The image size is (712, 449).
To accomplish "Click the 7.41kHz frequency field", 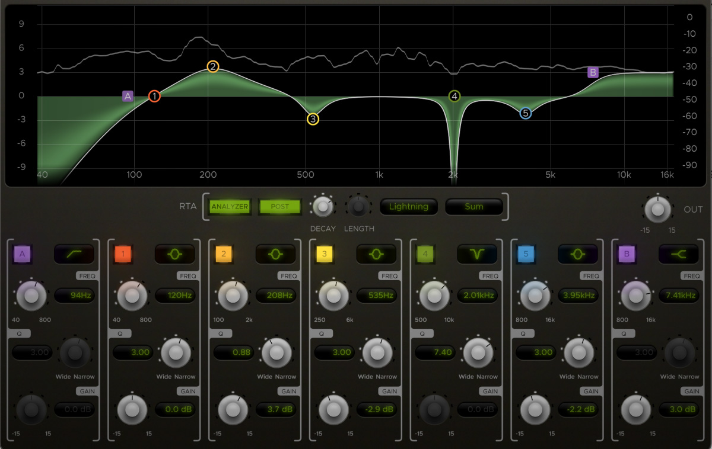I will pyautogui.click(x=680, y=295).
